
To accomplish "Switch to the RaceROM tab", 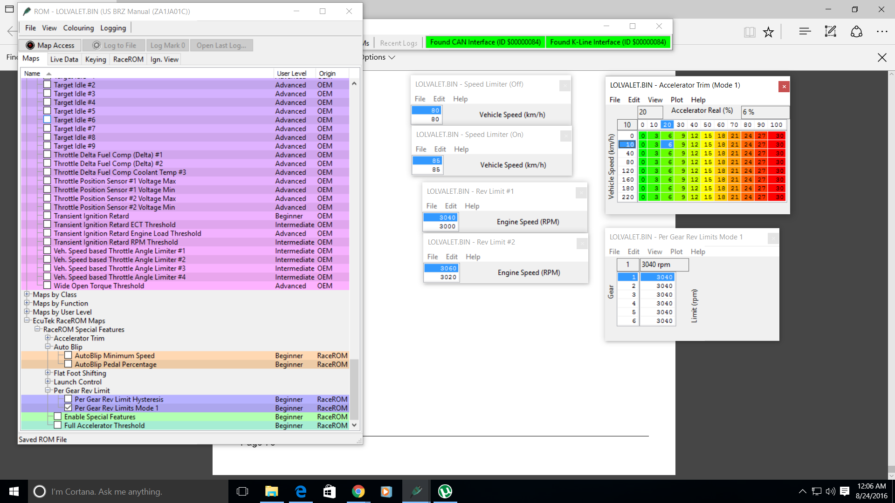I will click(x=127, y=60).
